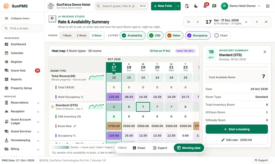The width and height of the screenshot is (275, 164).
Task: Click the Support headset button
Action: [261, 160]
